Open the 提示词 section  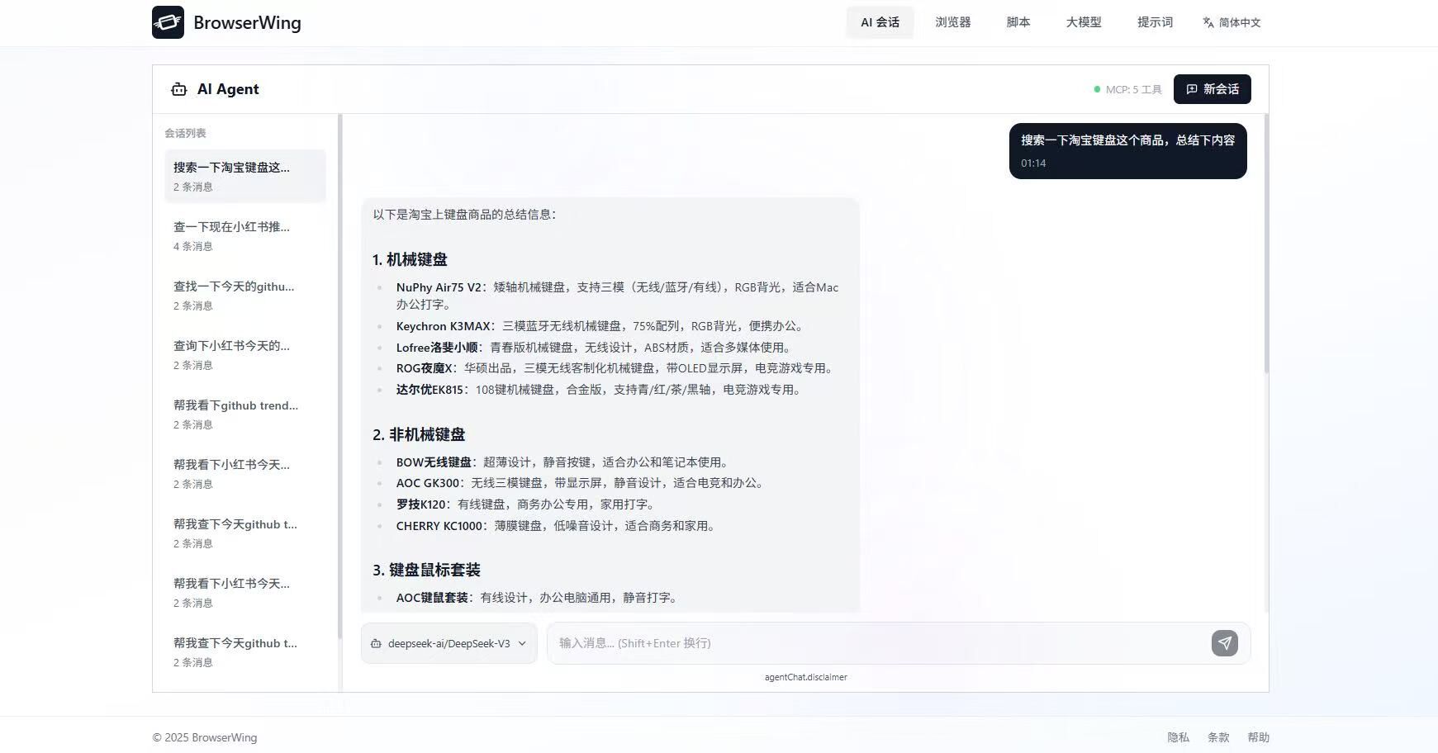coord(1154,22)
